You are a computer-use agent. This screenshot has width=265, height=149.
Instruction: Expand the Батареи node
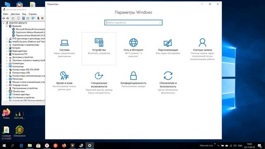7,48
